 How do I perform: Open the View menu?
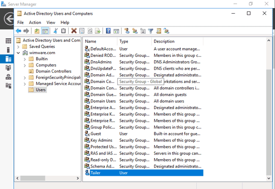coord(51,22)
